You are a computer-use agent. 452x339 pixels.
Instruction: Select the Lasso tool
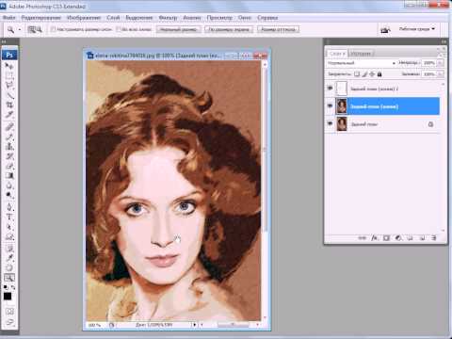tap(9, 85)
